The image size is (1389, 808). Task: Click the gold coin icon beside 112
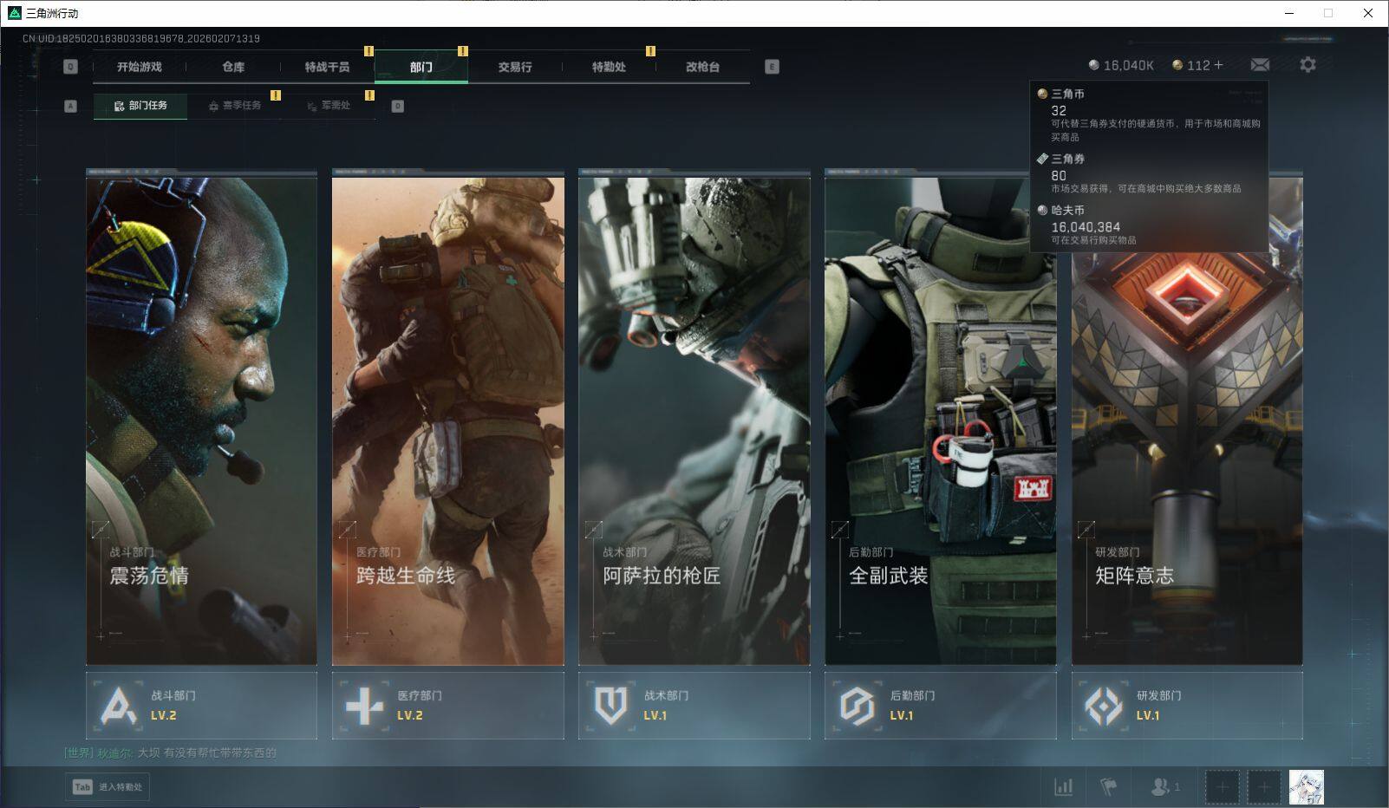1177,65
